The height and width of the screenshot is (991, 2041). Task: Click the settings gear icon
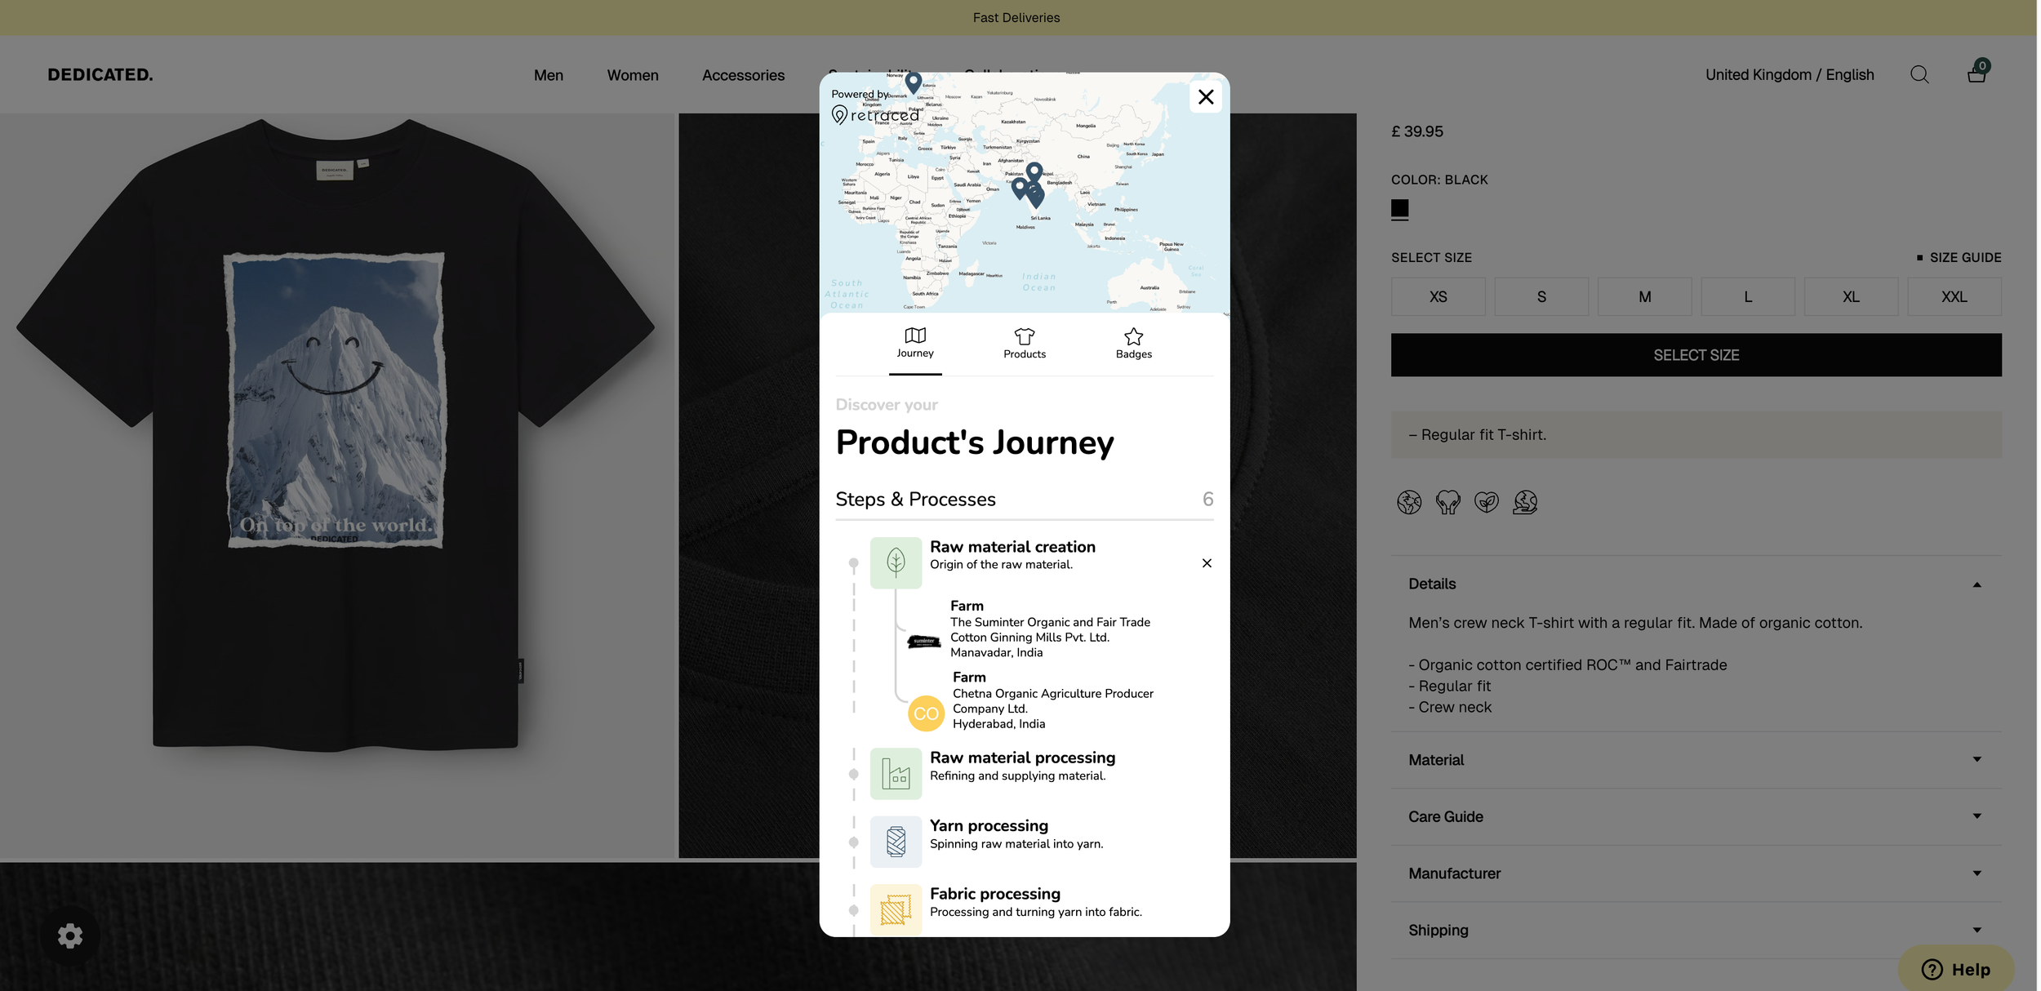click(70, 935)
